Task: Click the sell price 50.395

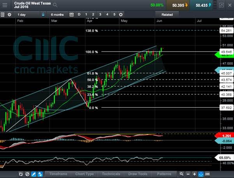Action: click(x=178, y=5)
